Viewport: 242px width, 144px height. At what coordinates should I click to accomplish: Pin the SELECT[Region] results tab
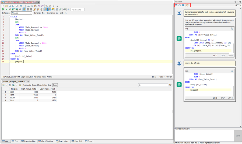[x=28, y=82]
